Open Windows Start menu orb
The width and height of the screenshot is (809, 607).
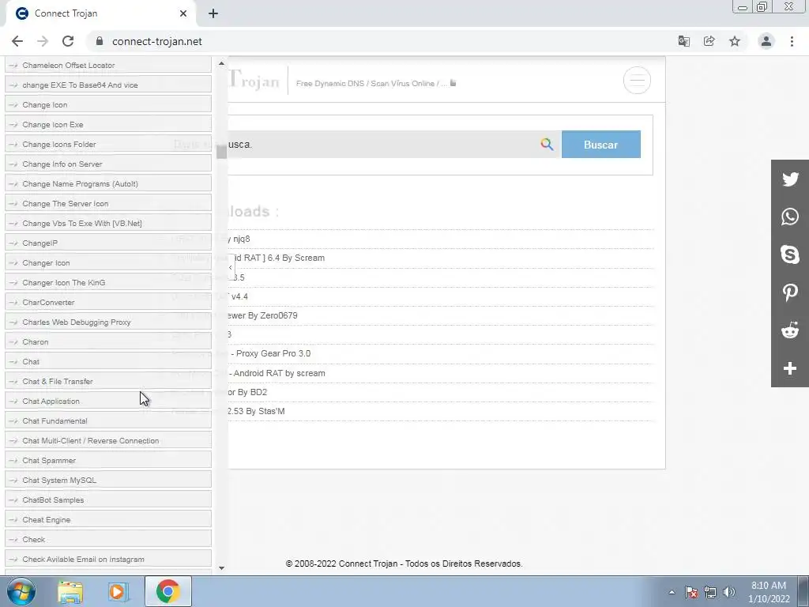(x=21, y=591)
